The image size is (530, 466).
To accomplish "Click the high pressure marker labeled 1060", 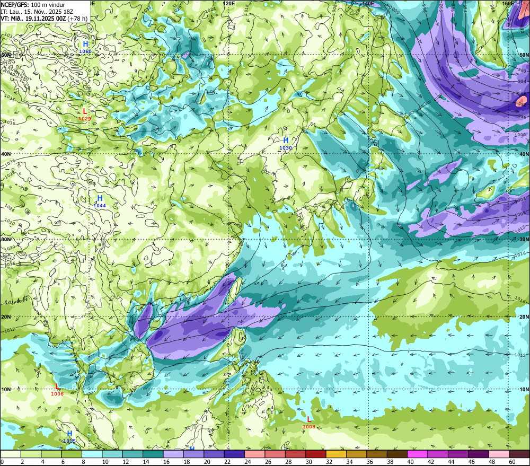I will [85, 47].
